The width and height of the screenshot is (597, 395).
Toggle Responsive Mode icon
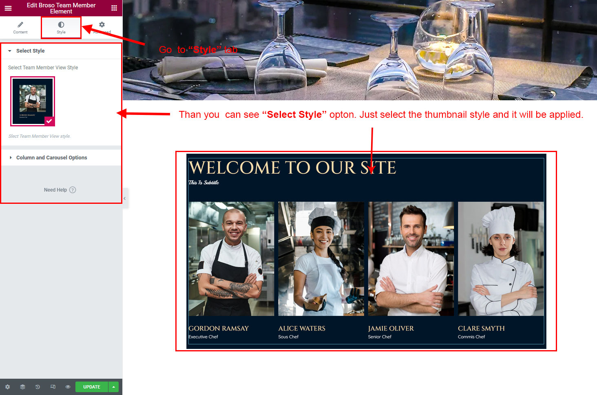click(x=53, y=387)
